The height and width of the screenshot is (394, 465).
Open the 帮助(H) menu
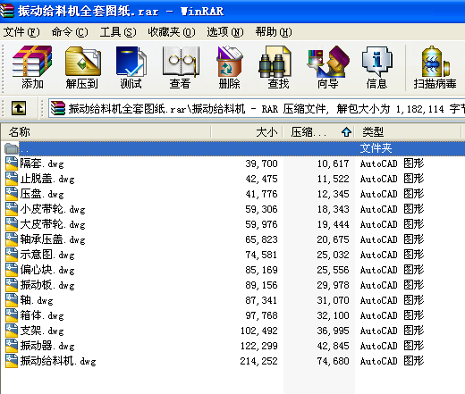(274, 32)
